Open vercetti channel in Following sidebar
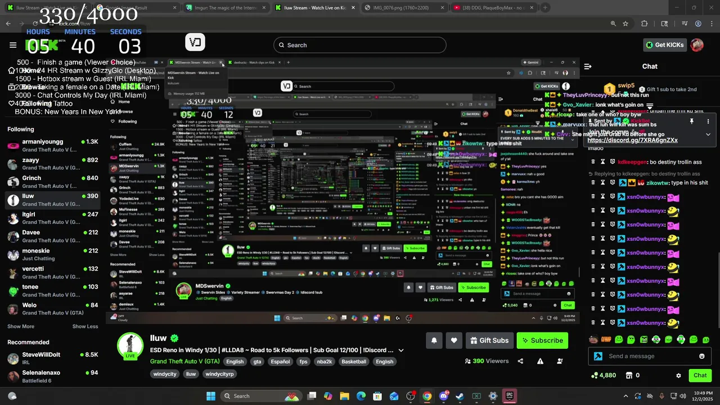720x405 pixels. pyautogui.click(x=52, y=272)
